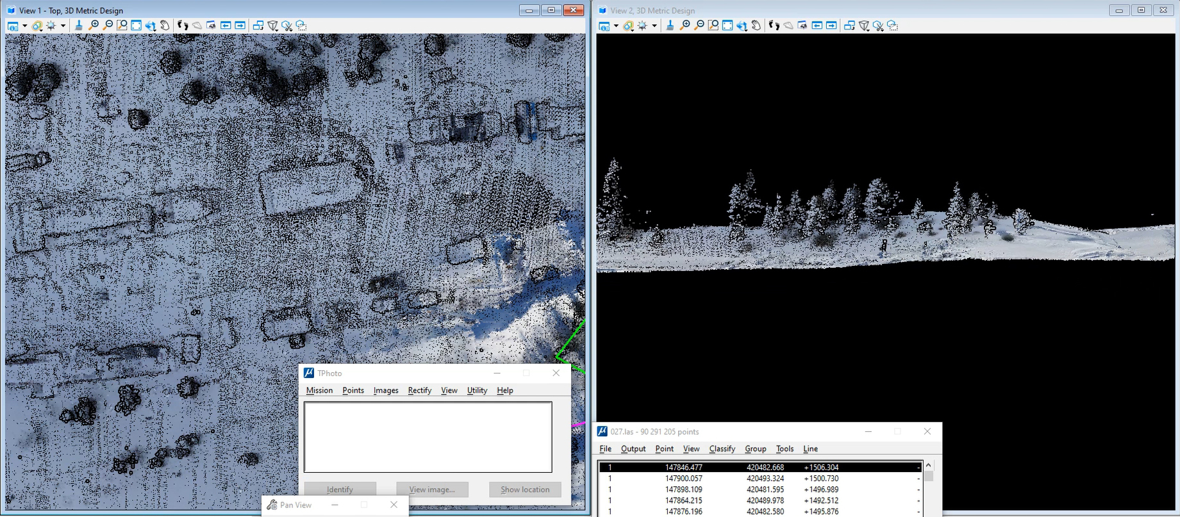Expand brightness dropdown arrow in View 1

coord(63,26)
